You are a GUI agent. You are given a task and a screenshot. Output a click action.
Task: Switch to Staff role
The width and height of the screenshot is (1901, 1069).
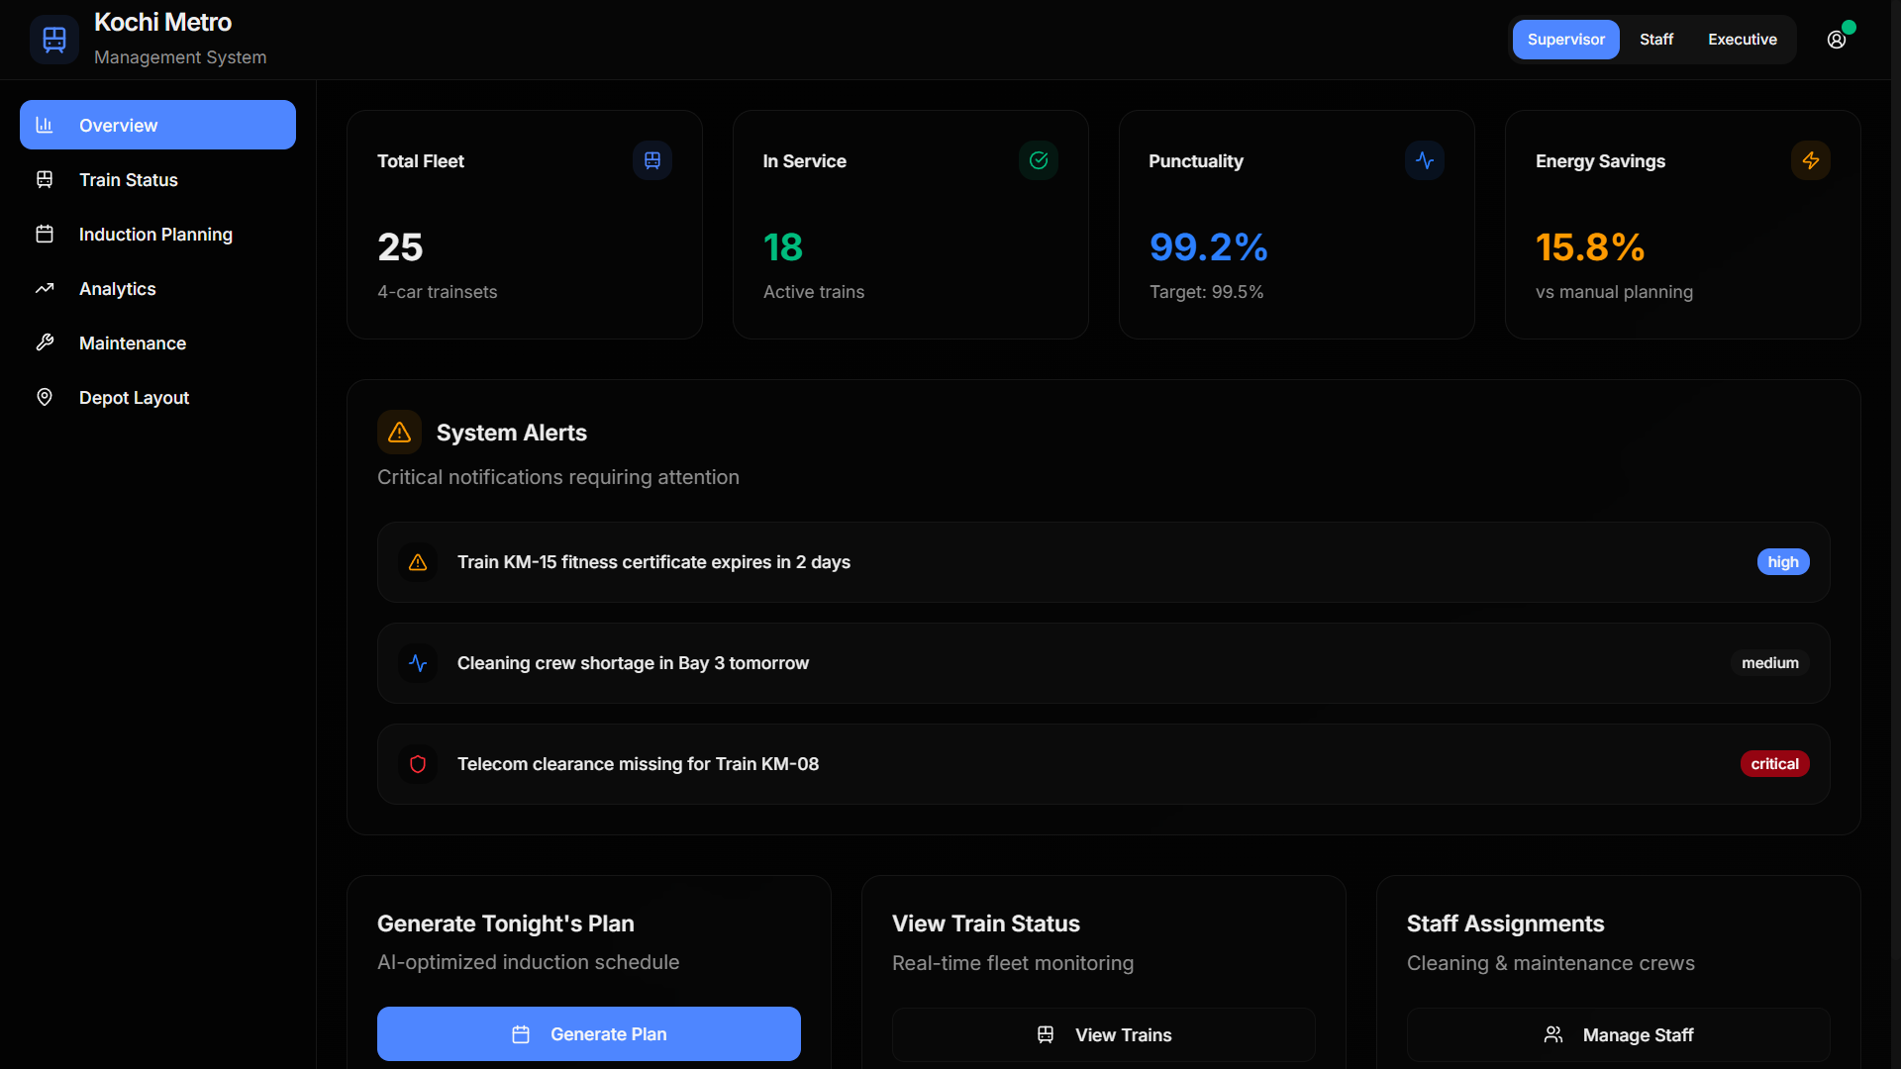1655,40
